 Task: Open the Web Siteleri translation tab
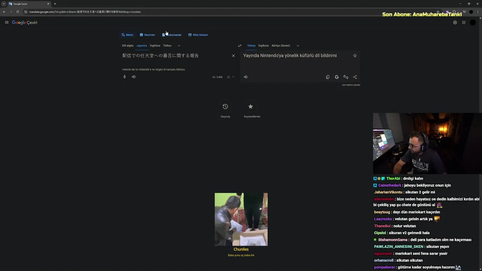tap(198, 35)
